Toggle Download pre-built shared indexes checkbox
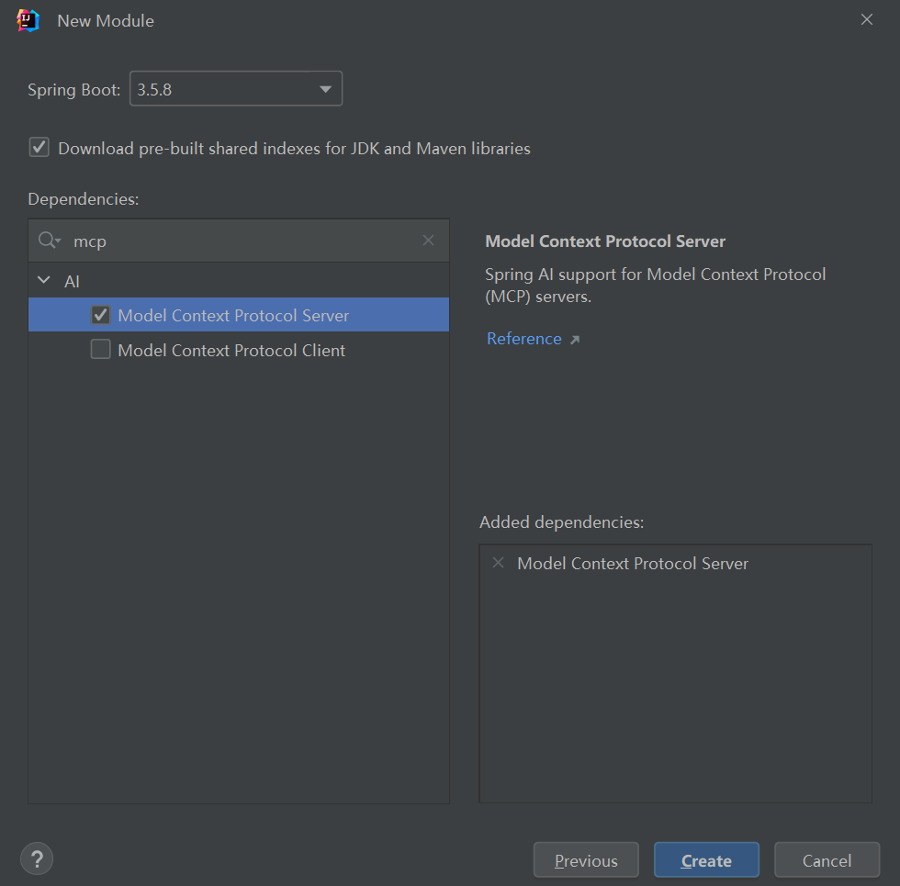900x886 pixels. click(39, 148)
